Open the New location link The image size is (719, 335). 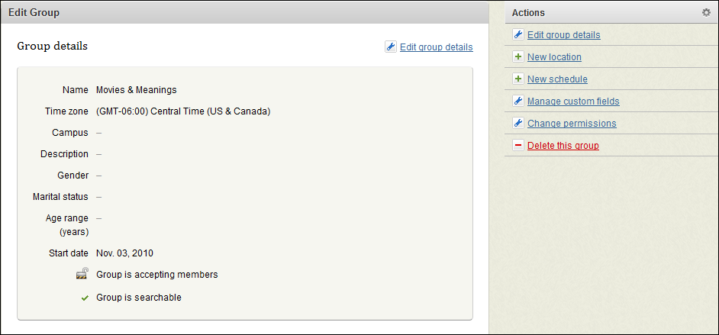554,56
